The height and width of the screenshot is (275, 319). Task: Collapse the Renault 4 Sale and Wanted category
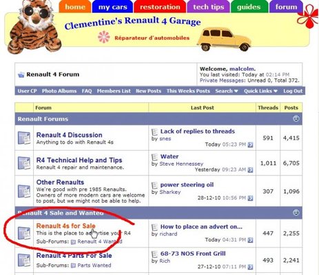[296, 212]
